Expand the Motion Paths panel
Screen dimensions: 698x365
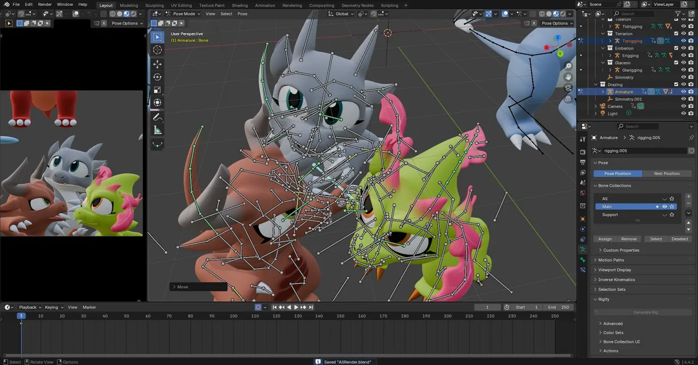(x=611, y=260)
